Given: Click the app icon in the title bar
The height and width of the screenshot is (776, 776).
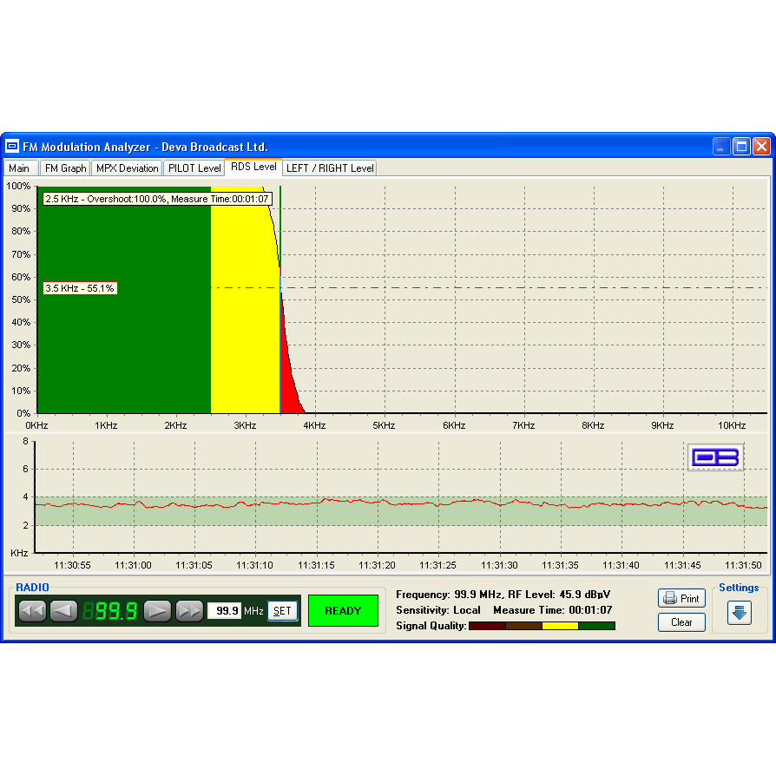Looking at the screenshot, I should 13,147.
